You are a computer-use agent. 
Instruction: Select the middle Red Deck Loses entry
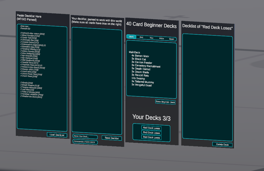coord(151,133)
